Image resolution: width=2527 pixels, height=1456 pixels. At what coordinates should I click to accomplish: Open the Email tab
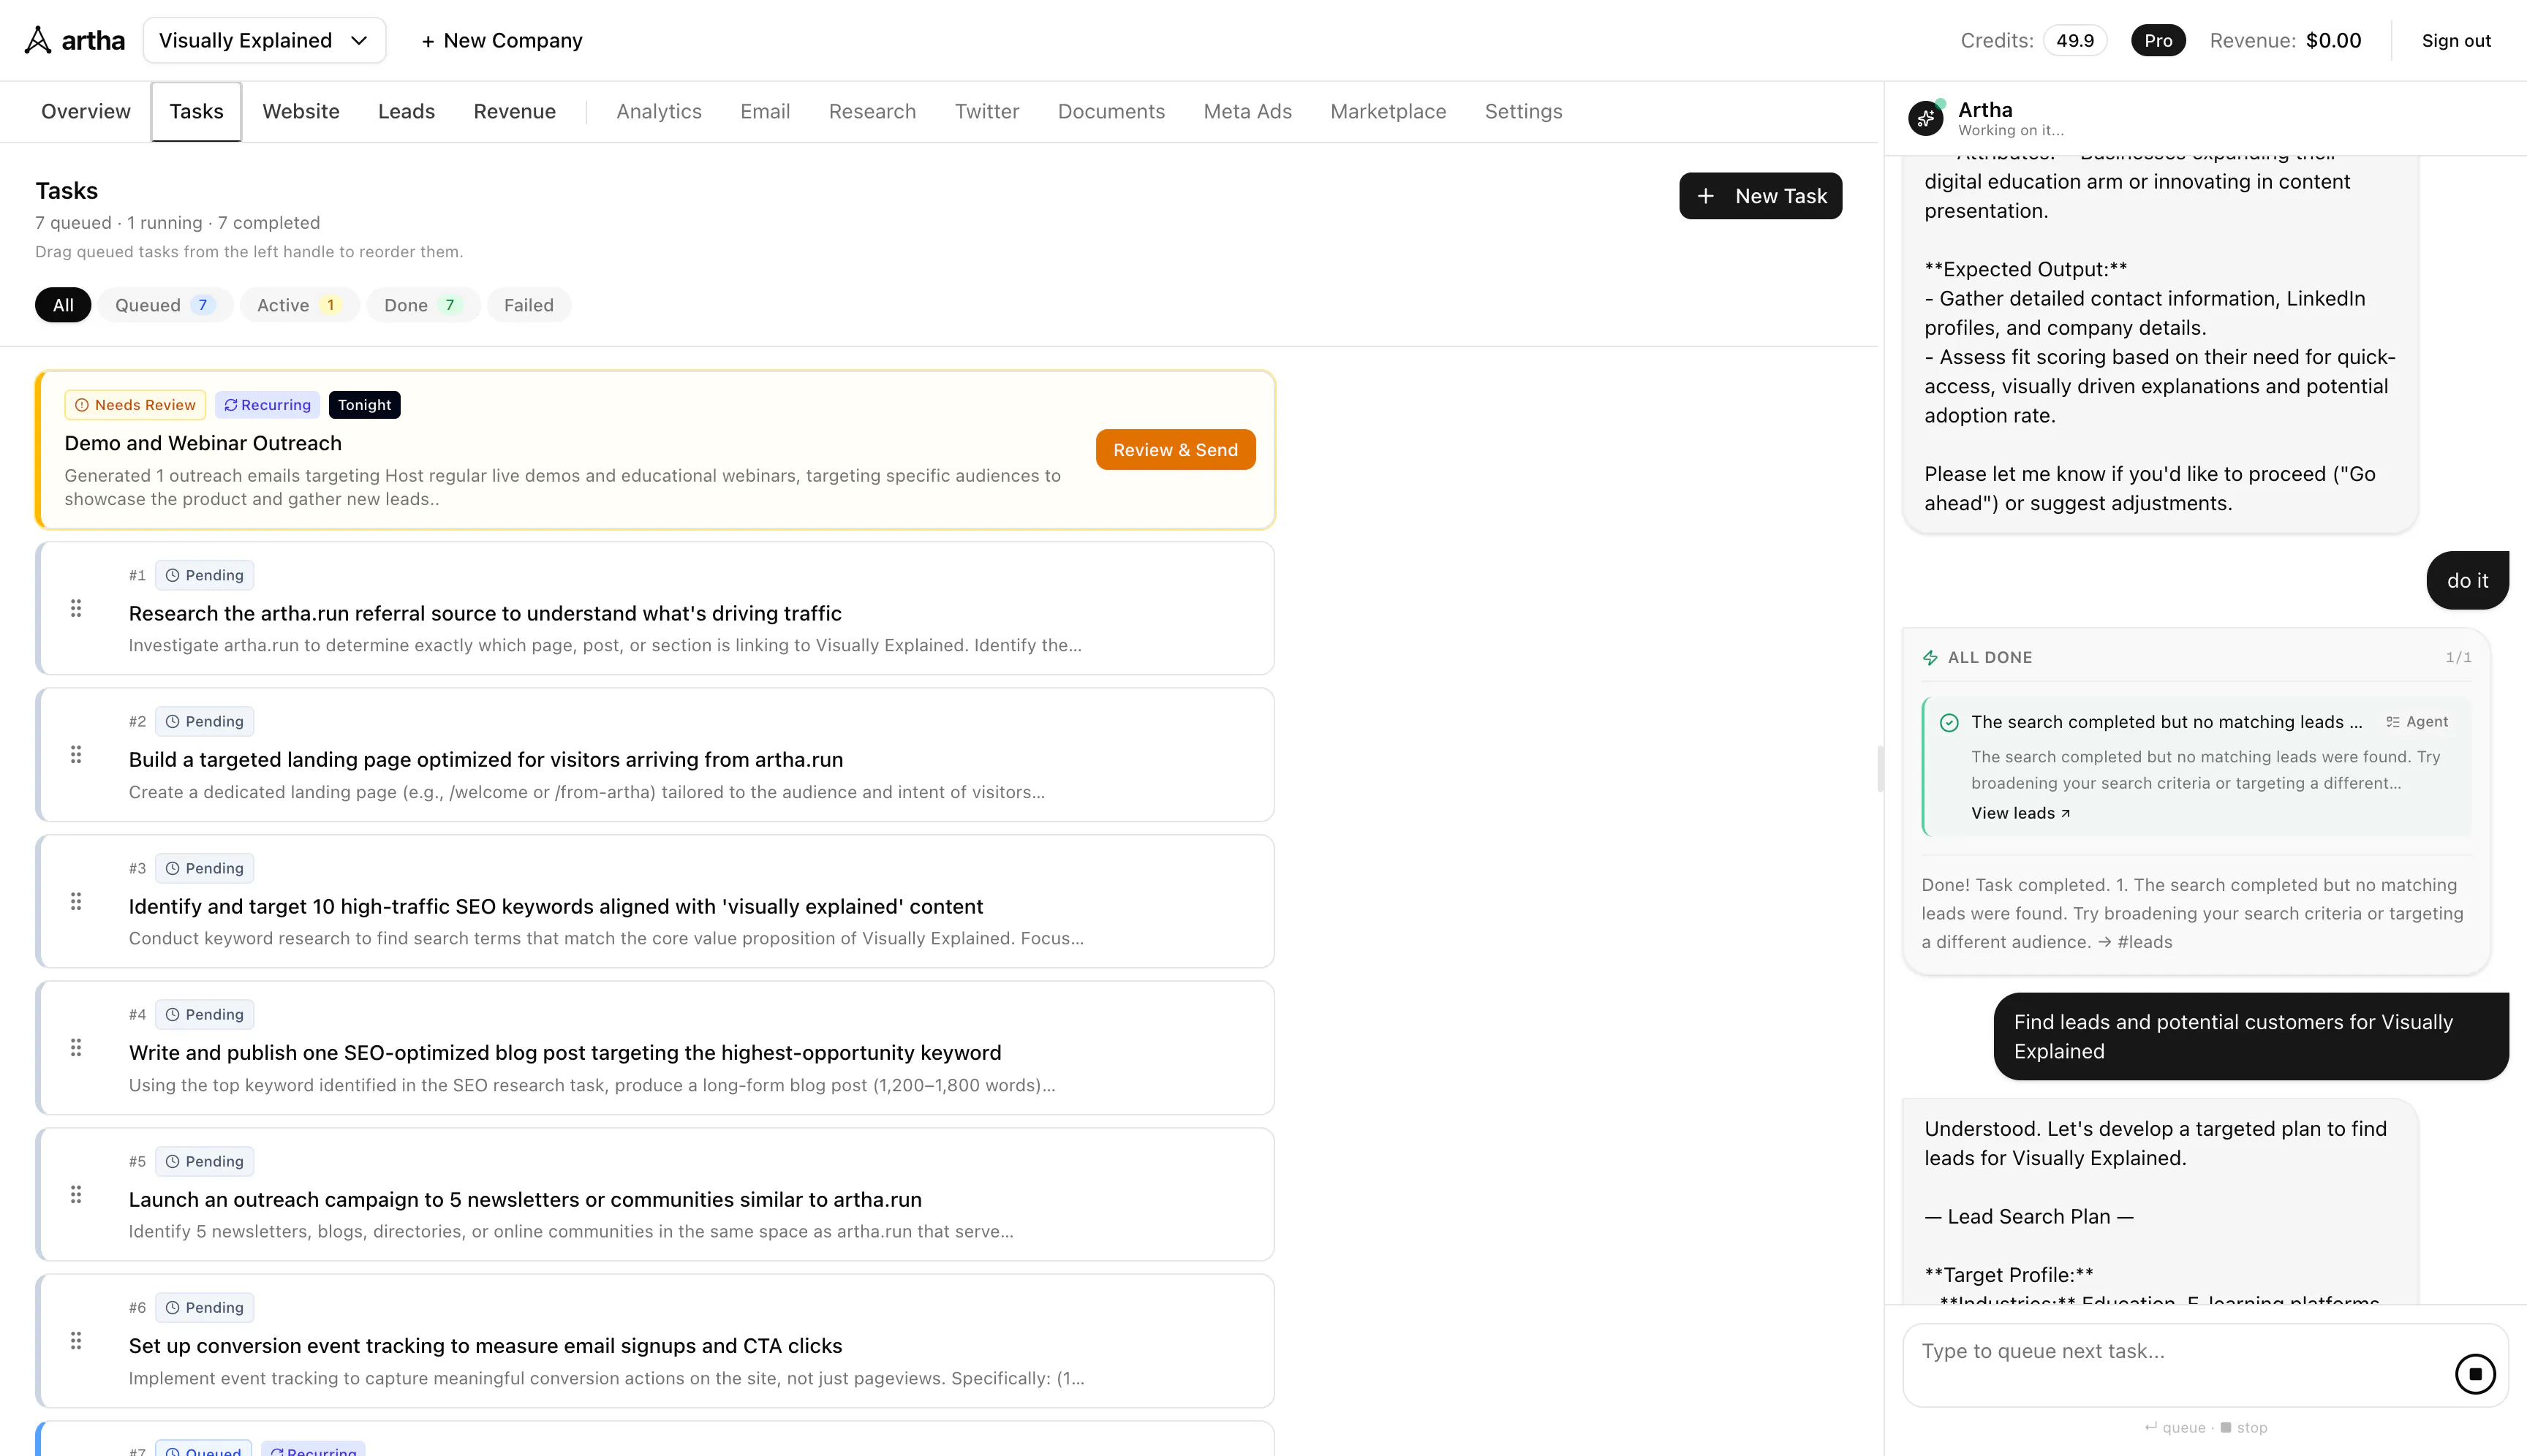click(x=766, y=111)
